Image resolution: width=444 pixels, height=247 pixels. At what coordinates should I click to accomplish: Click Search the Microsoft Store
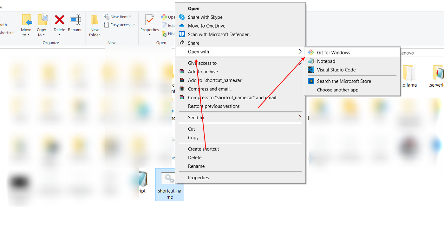point(344,81)
